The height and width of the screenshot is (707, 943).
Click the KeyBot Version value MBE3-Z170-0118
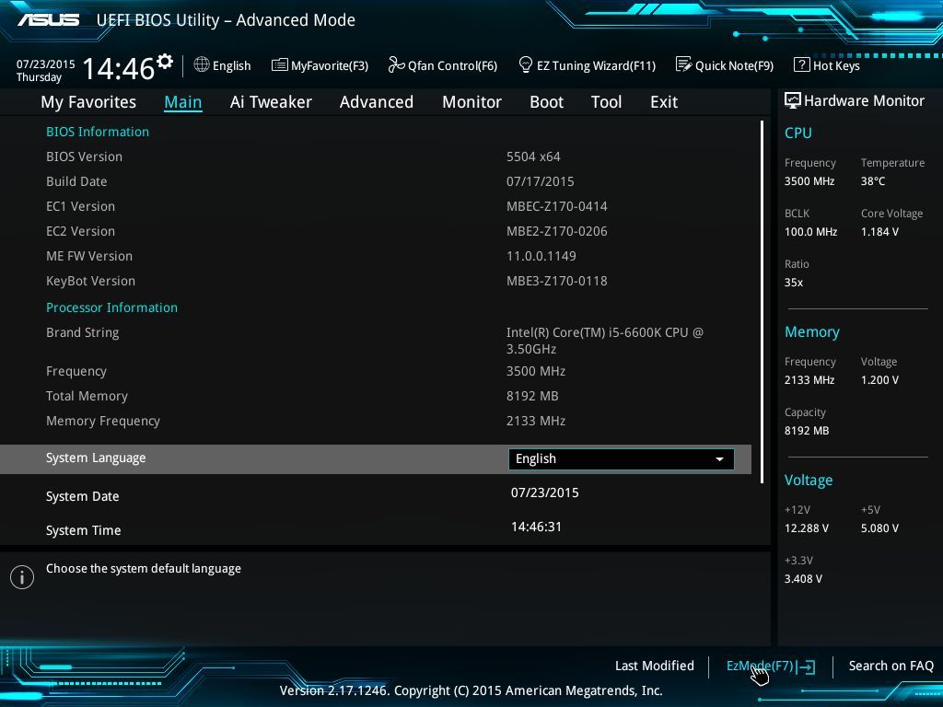tap(557, 282)
